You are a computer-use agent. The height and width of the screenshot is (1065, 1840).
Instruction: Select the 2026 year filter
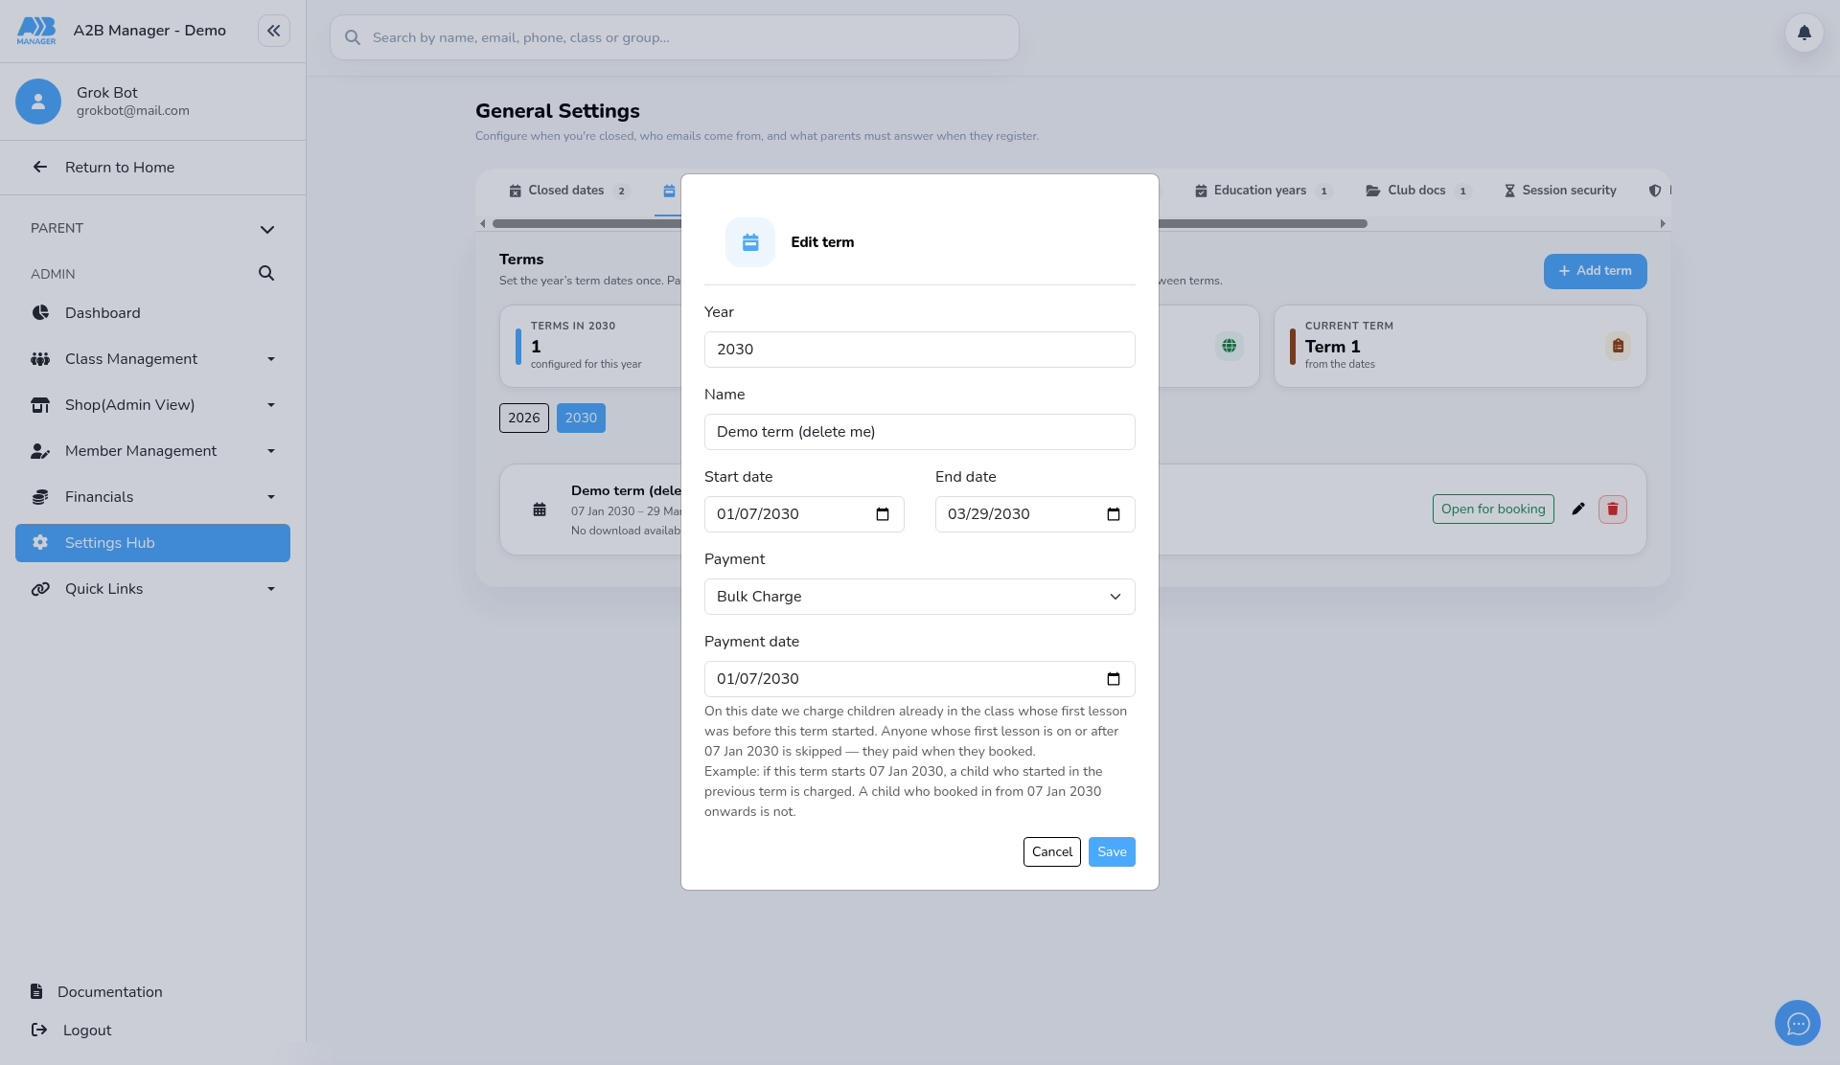pyautogui.click(x=524, y=418)
